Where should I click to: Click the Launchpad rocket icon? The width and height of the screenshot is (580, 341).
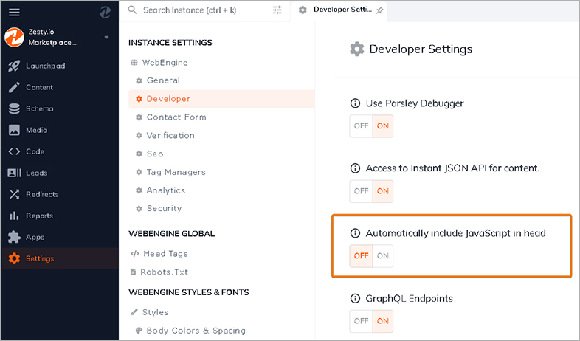click(14, 66)
